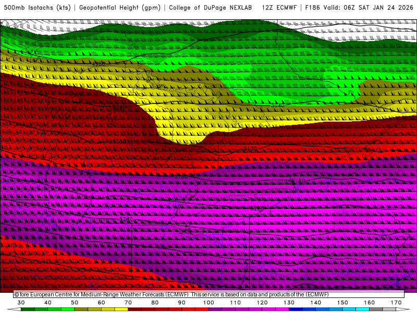
Task: Click the '130' value on the color scale
Action: click(x=289, y=303)
